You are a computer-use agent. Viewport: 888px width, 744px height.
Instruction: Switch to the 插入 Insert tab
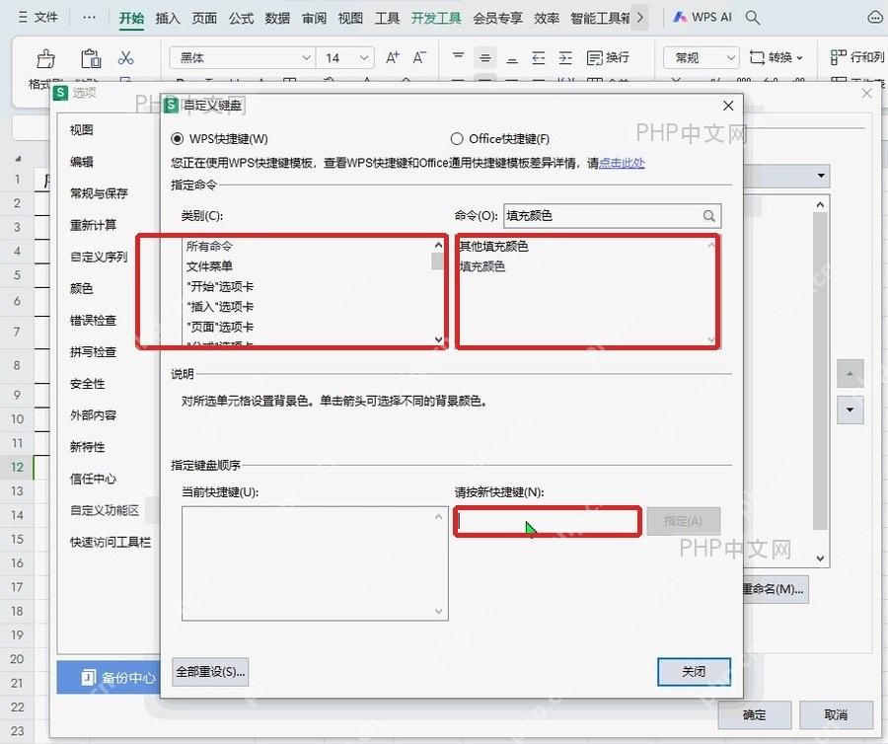coord(168,18)
